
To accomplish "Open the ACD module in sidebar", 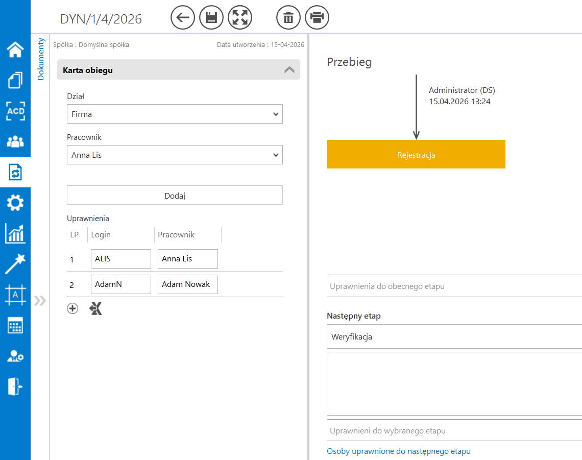I will click(15, 111).
